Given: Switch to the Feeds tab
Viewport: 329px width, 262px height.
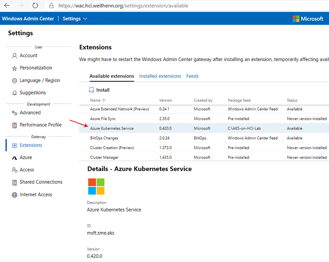Looking at the screenshot, I should [192, 76].
